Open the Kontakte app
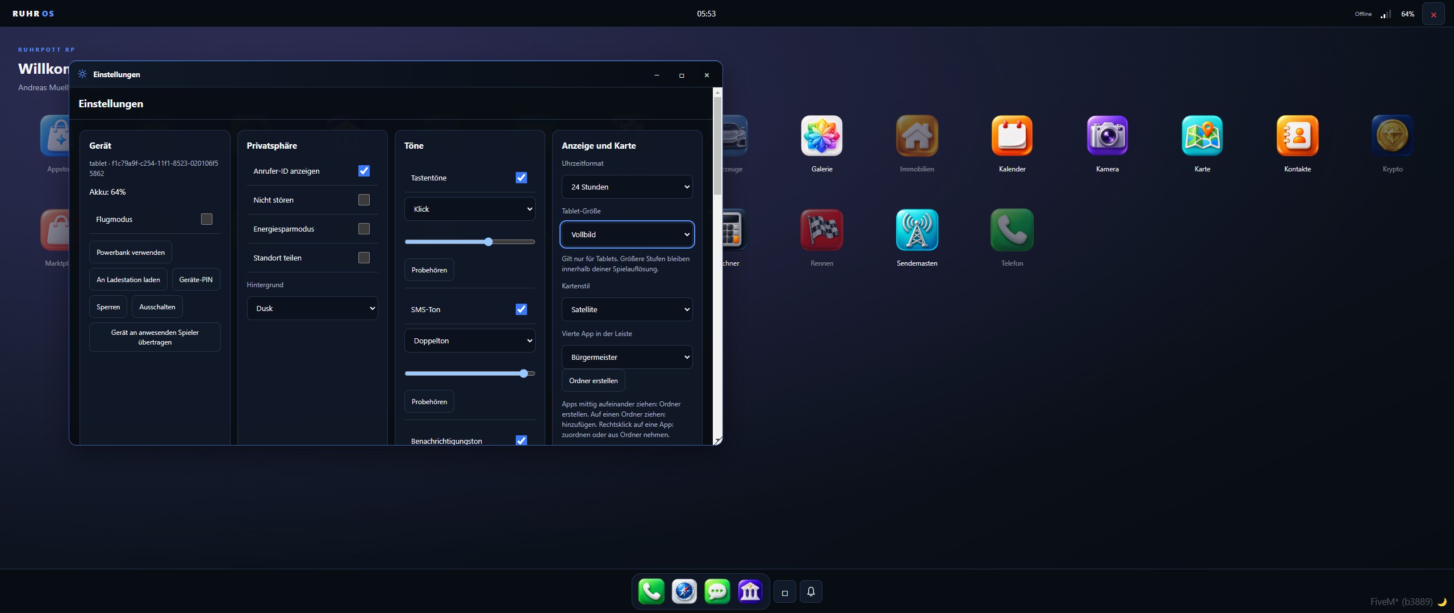Image resolution: width=1454 pixels, height=613 pixels. click(1297, 136)
